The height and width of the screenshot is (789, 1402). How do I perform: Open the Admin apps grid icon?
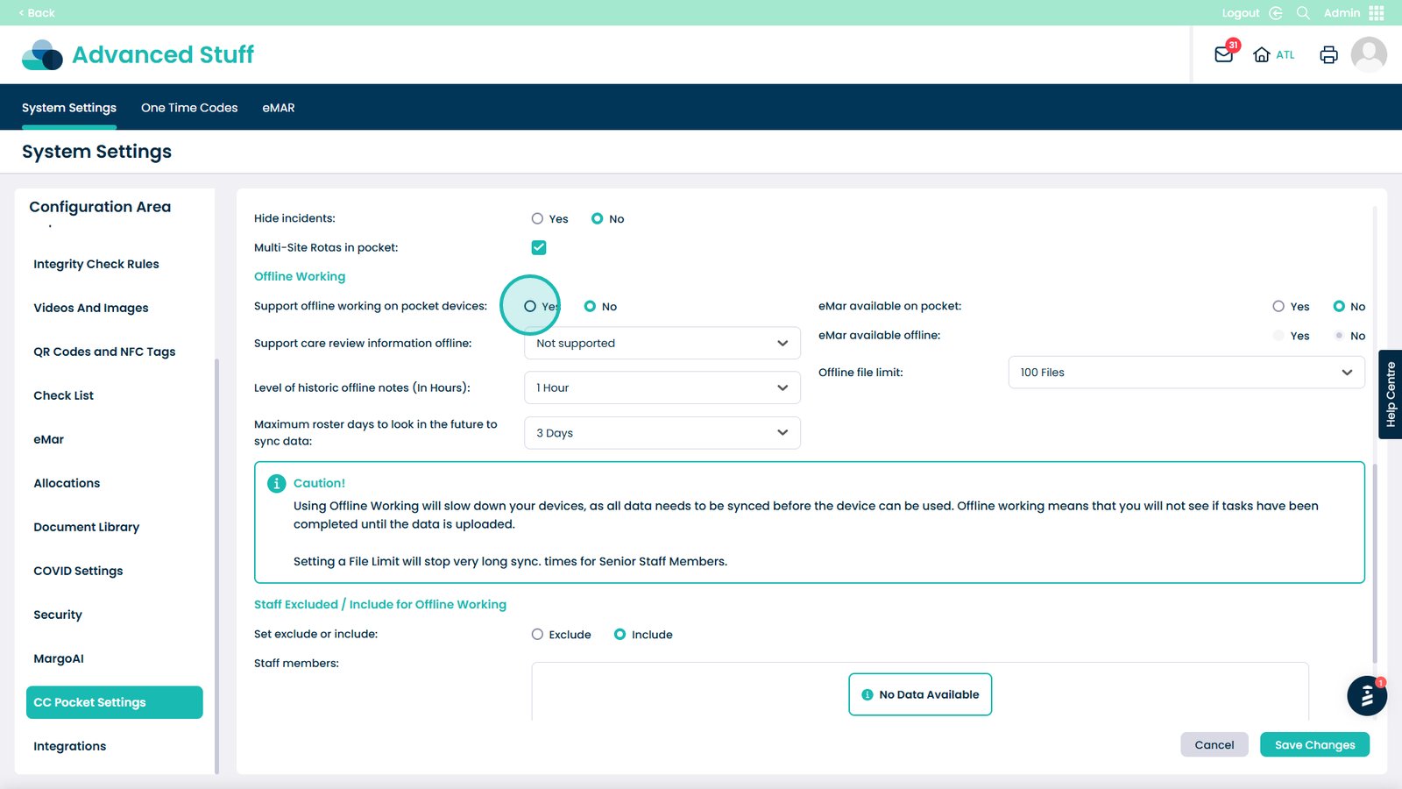1377,13
